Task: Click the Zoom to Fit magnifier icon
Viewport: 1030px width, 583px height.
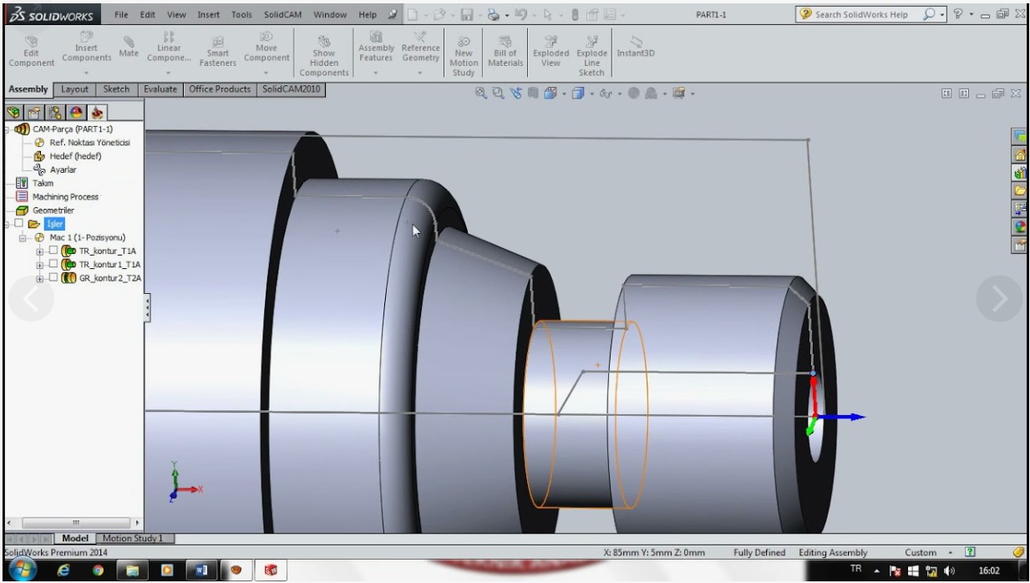Action: [481, 94]
